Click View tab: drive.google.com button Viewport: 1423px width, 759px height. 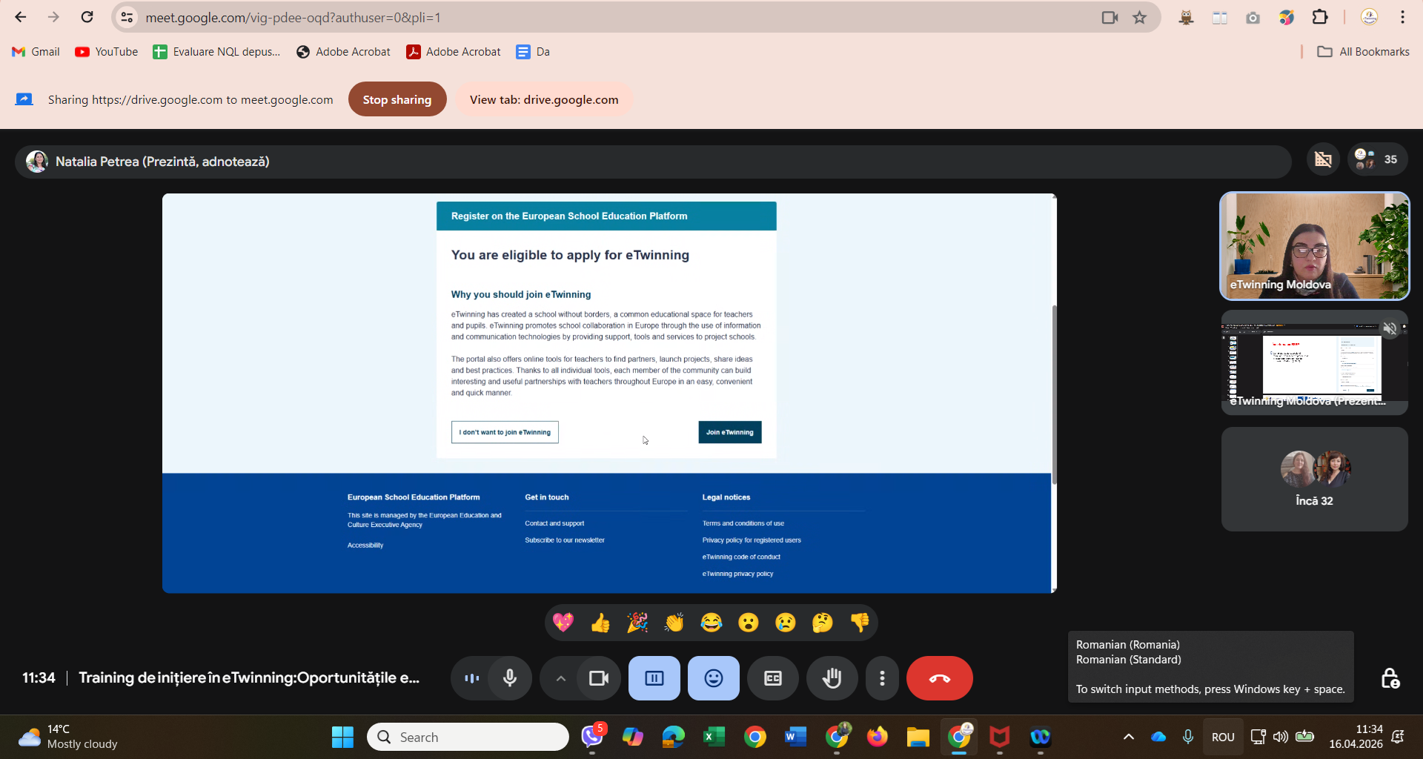pyautogui.click(x=543, y=99)
